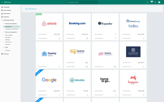The image size is (164, 102).
Task: Open Markups in the sidebar
Action: click(7, 40)
